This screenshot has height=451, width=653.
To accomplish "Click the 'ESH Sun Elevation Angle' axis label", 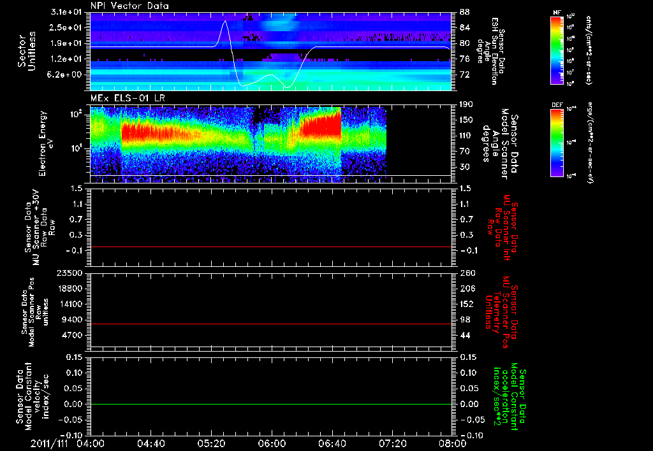I will (x=488, y=51).
